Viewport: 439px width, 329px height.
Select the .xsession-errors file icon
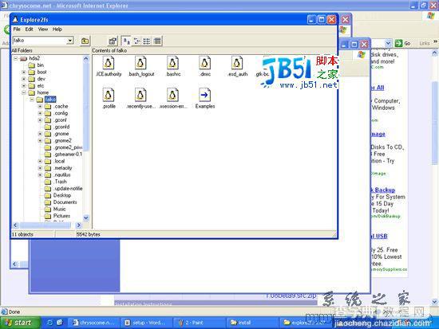(x=173, y=95)
